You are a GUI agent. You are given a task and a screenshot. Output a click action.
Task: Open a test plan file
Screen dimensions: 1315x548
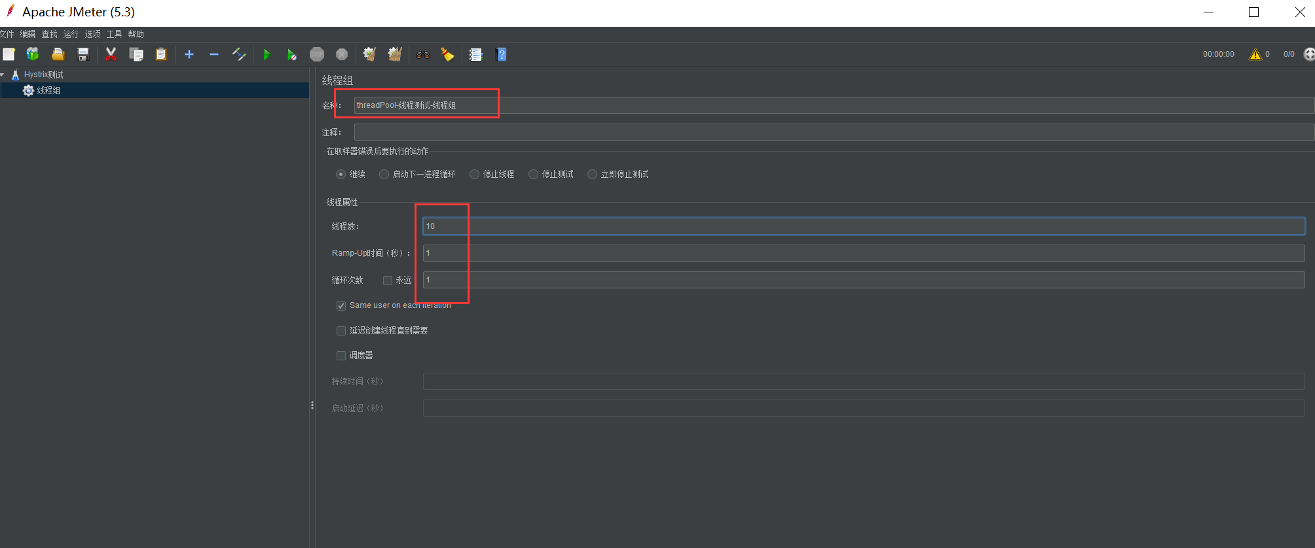point(58,54)
